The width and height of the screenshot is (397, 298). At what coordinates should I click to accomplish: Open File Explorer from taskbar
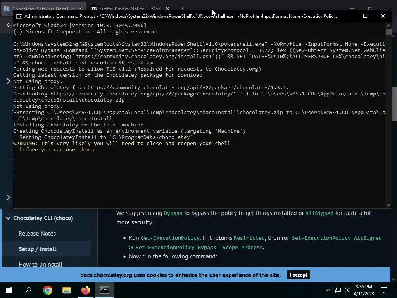coord(67,290)
